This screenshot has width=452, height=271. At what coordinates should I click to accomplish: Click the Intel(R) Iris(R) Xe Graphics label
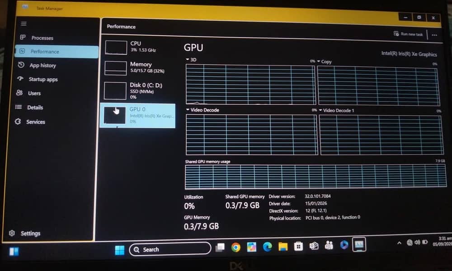point(409,54)
